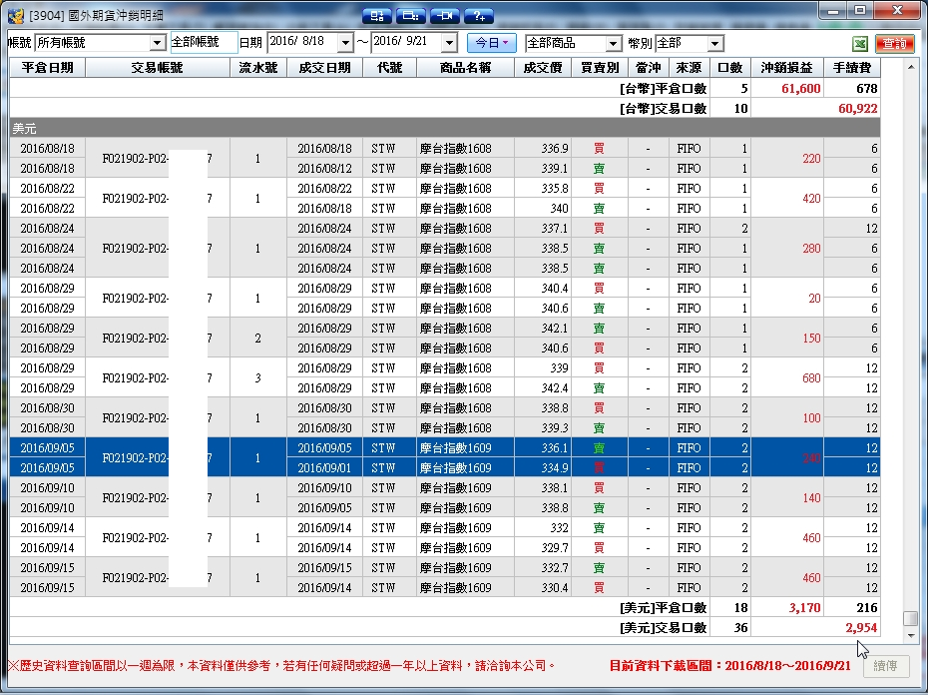Image resolution: width=928 pixels, height=695 pixels.
Task: Click the 60,922 台幣 net total
Action: pos(857,109)
